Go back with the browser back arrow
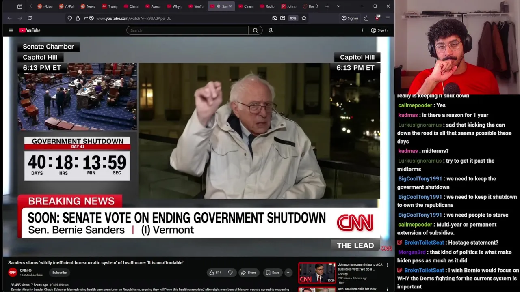 coord(9,18)
